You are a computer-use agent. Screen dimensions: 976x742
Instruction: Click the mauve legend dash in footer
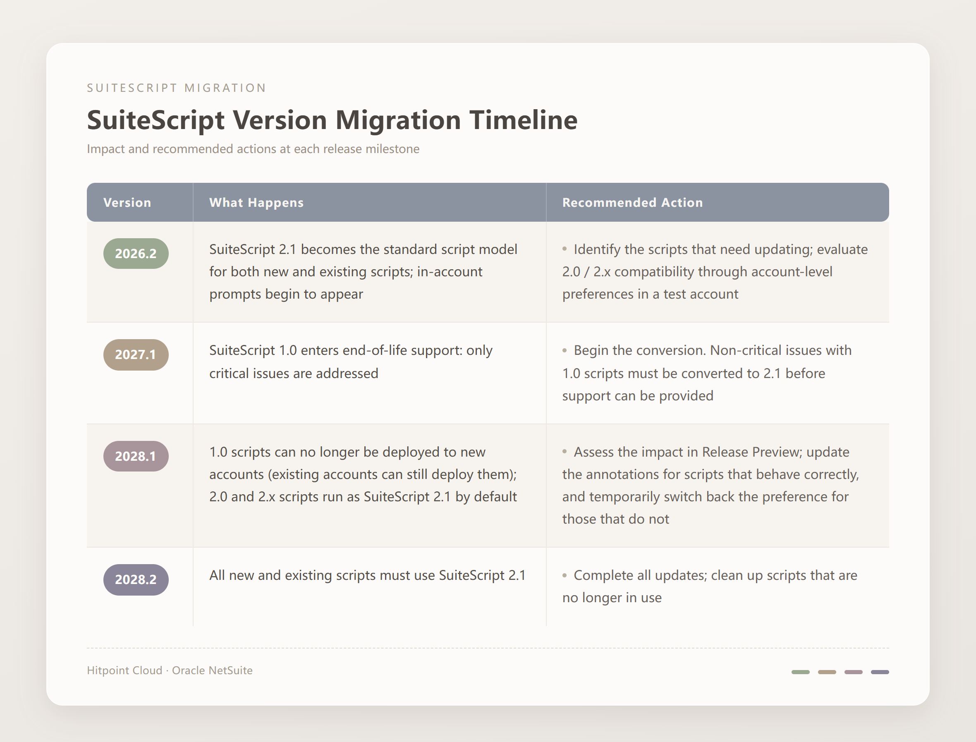coord(853,672)
